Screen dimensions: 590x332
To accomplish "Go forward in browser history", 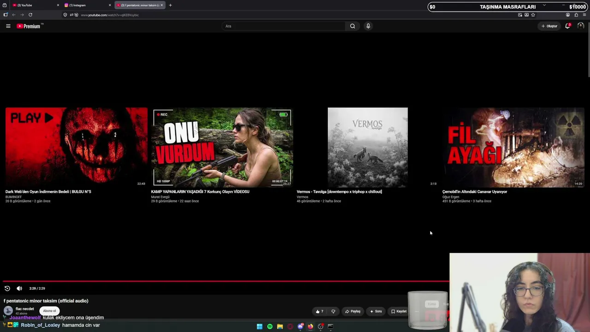I will tap(22, 15).
